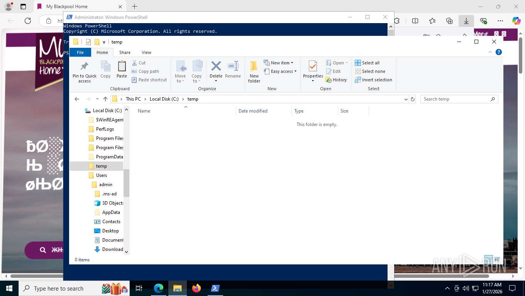Image resolution: width=525 pixels, height=296 pixels.
Task: Open address bar history dropdown
Action: click(x=406, y=99)
